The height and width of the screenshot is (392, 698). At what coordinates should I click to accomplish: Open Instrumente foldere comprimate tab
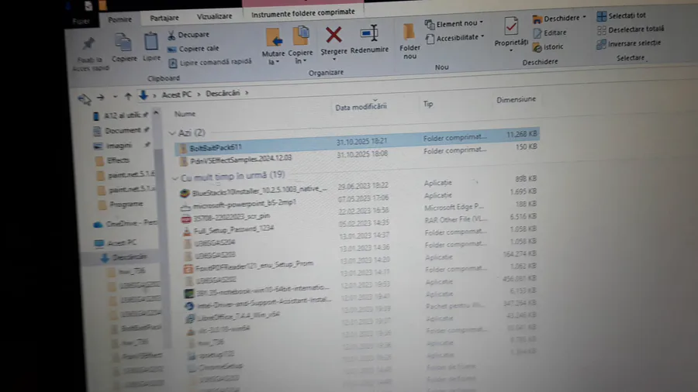(303, 12)
